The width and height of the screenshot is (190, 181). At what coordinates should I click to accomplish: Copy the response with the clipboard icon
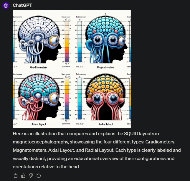(16, 176)
